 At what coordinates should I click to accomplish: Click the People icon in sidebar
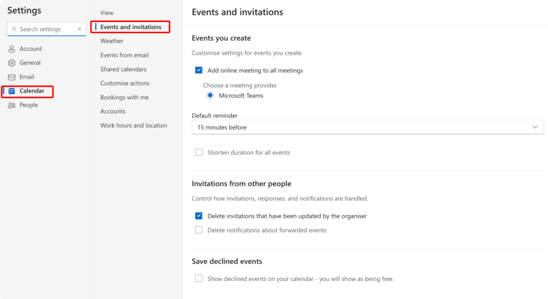tap(12, 105)
